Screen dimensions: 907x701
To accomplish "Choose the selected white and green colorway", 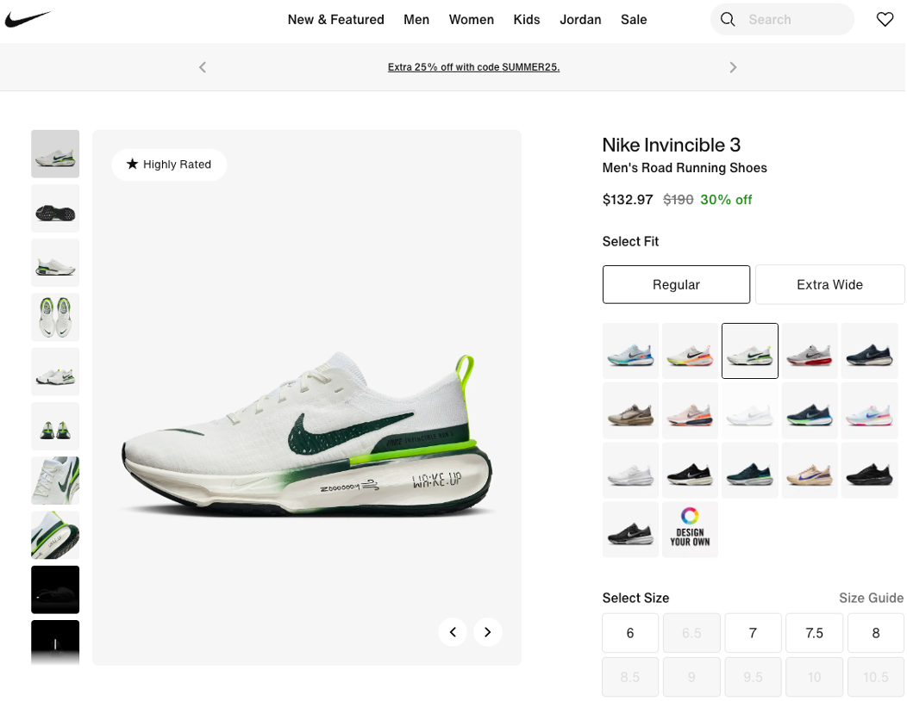I will (x=750, y=350).
